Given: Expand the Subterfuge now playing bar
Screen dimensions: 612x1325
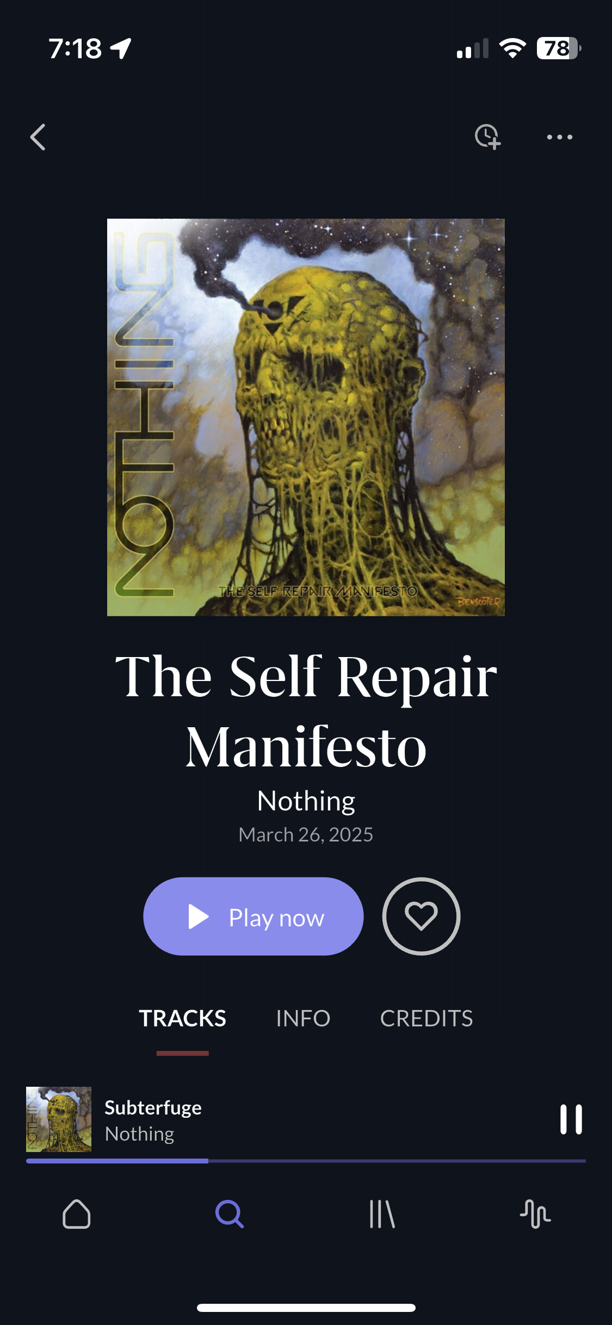Looking at the screenshot, I should click(x=306, y=1120).
